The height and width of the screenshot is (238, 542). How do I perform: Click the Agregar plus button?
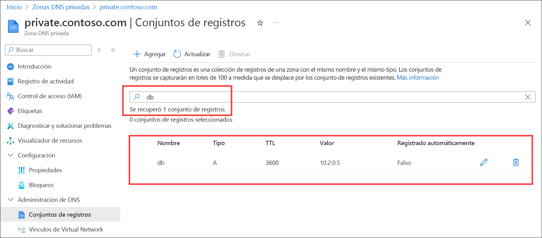(149, 54)
